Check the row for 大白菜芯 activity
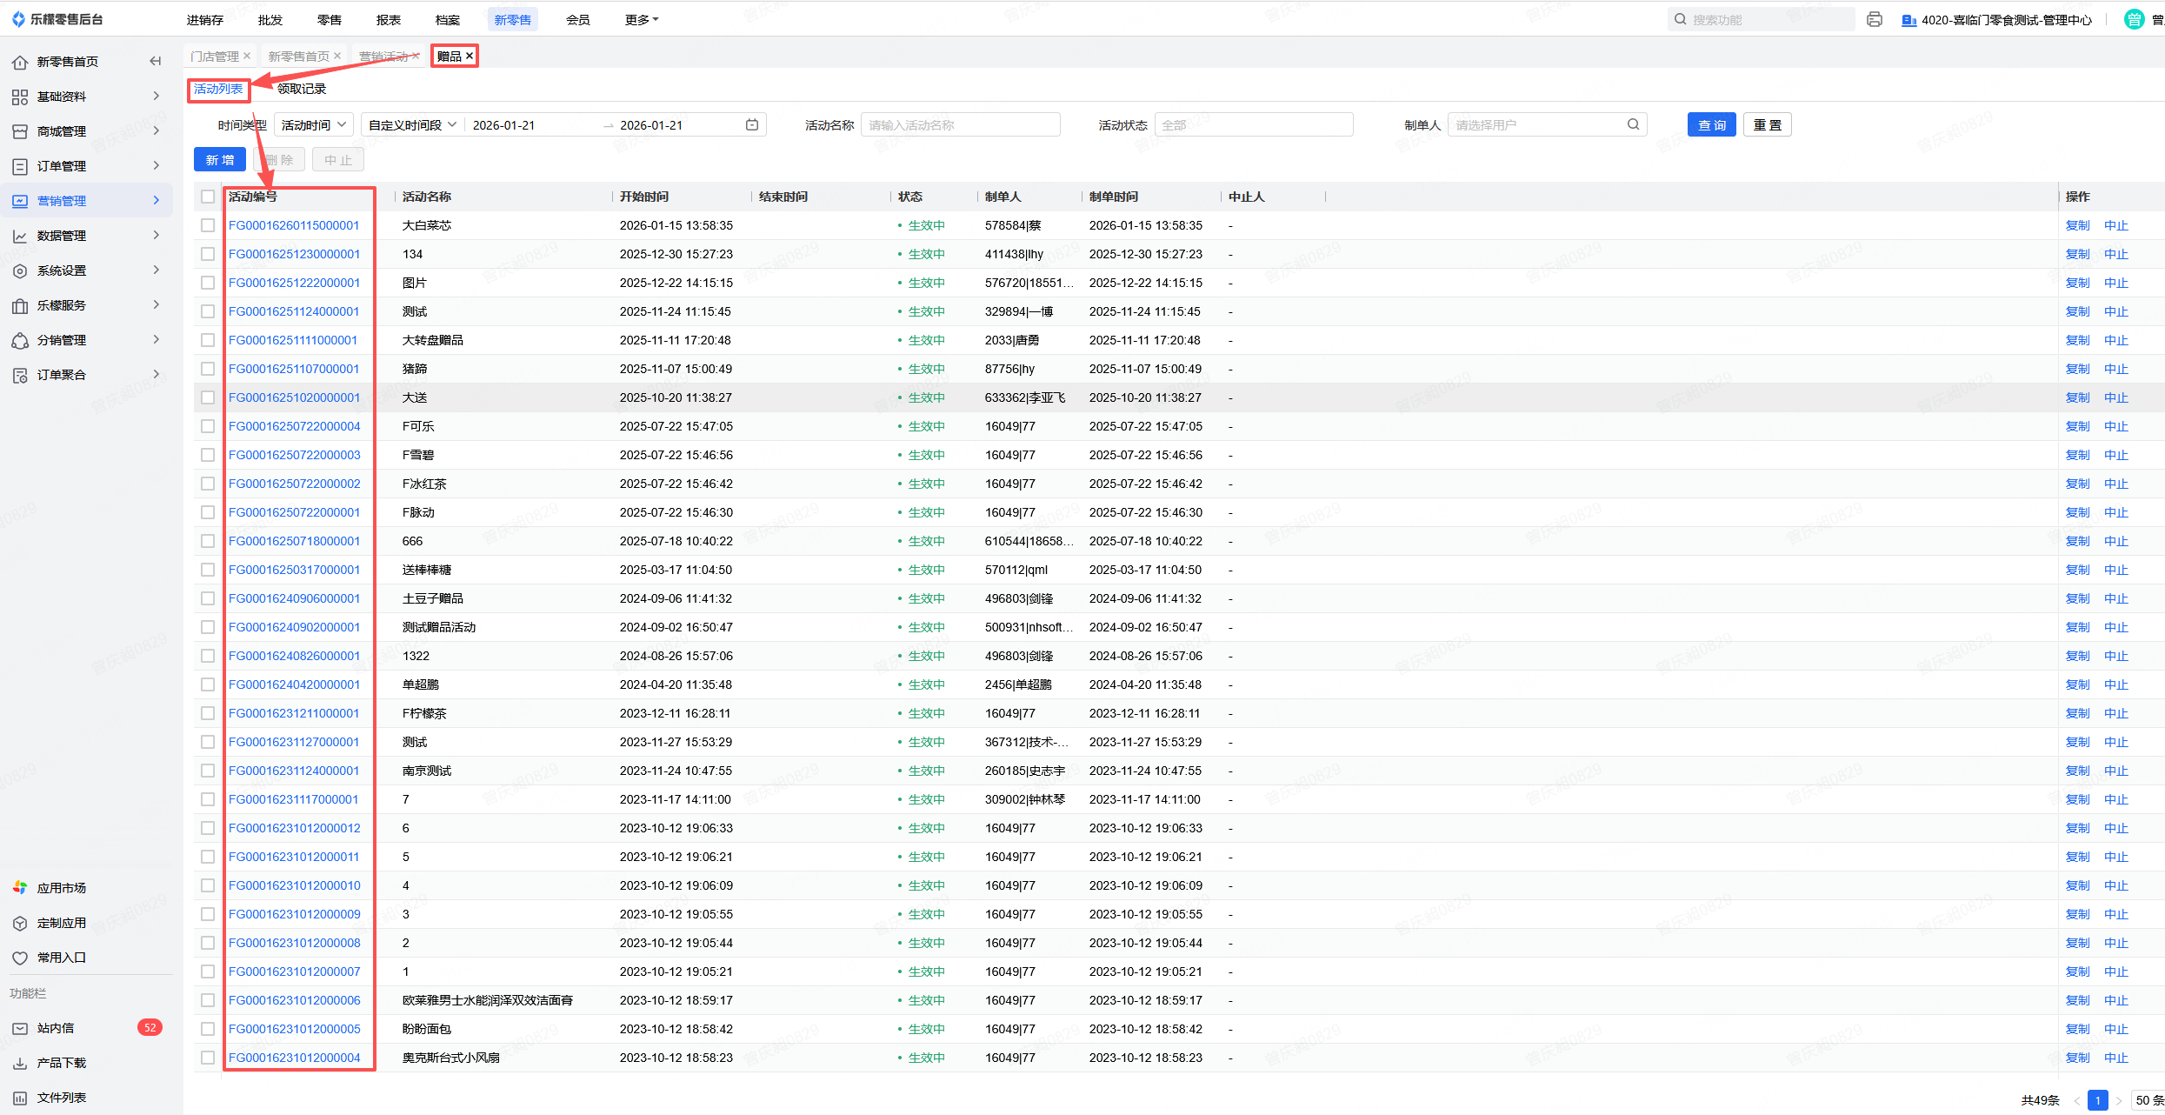Screen dimensions: 2165x1115 (x=208, y=225)
